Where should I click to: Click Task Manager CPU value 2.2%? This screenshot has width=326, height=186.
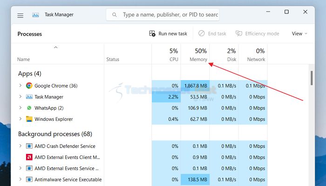click(x=173, y=97)
